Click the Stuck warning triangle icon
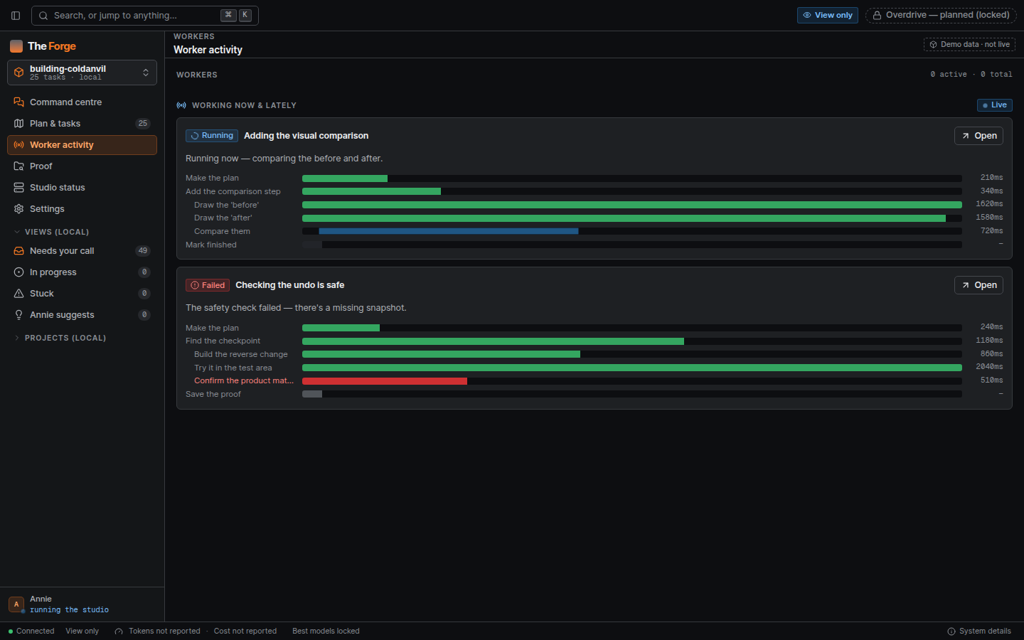1024x640 pixels. tap(19, 294)
